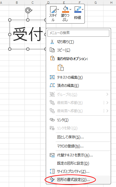
Task: Open 図形の書式設定(O)...
Action: click(73, 180)
